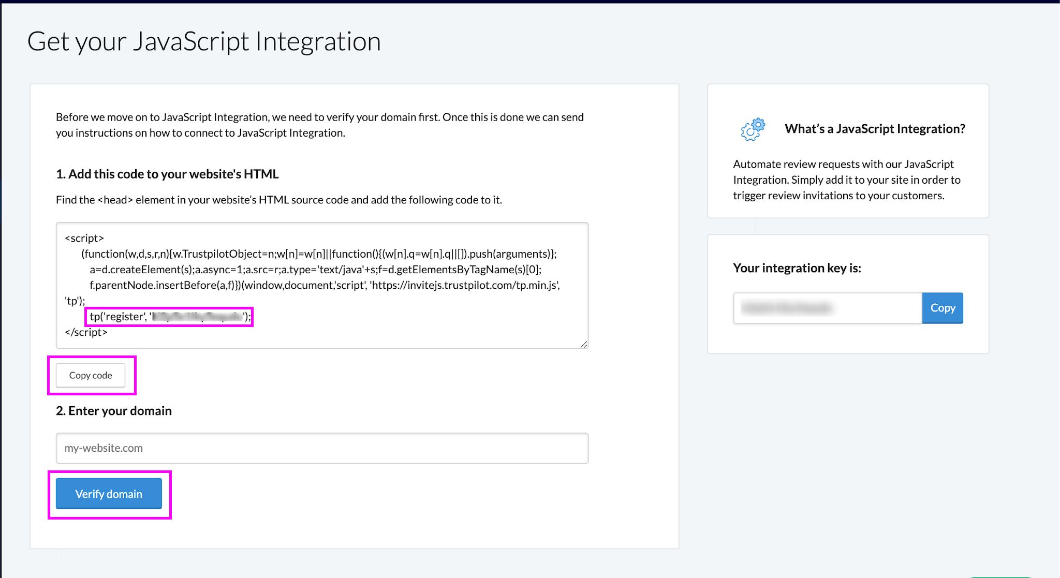Click the gear icon beside JavaScript Integration heading
1060x578 pixels.
pyautogui.click(x=753, y=129)
